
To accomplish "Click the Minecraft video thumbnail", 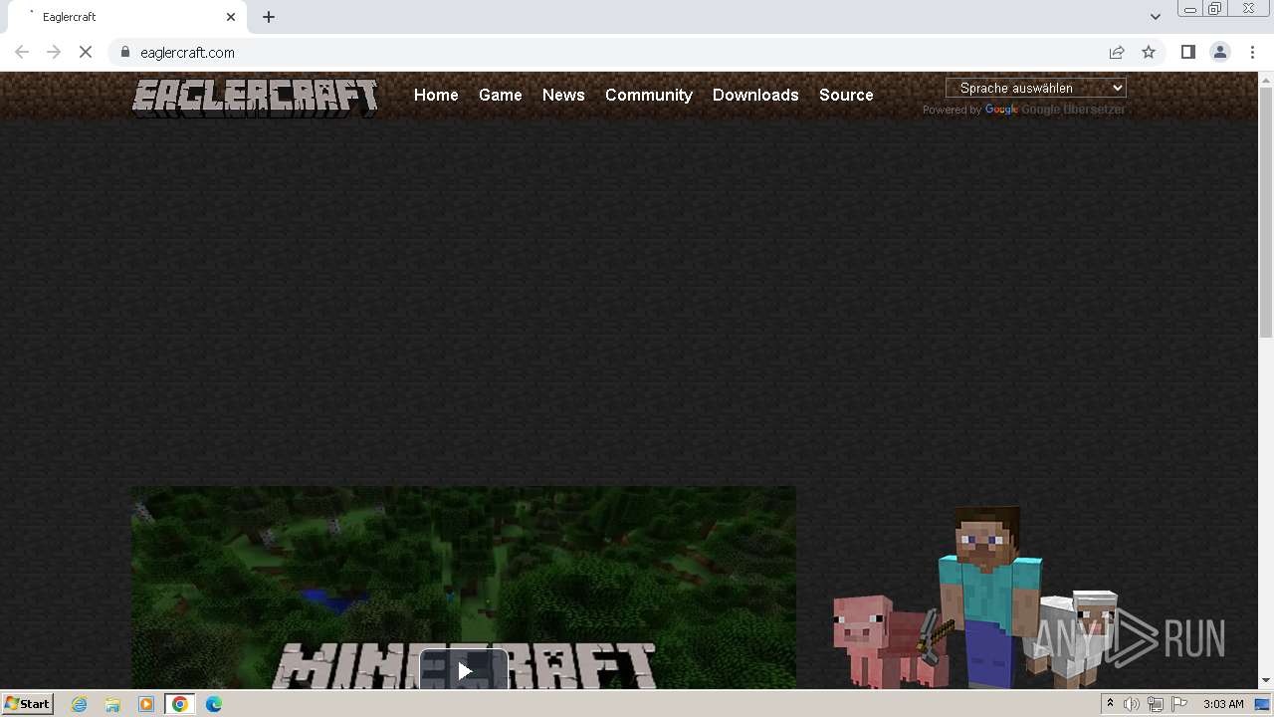I will coord(464,588).
